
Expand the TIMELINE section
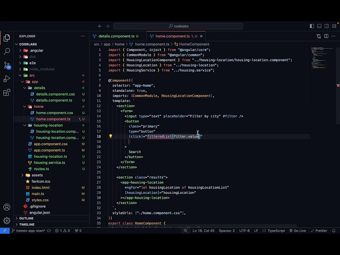pos(52,224)
